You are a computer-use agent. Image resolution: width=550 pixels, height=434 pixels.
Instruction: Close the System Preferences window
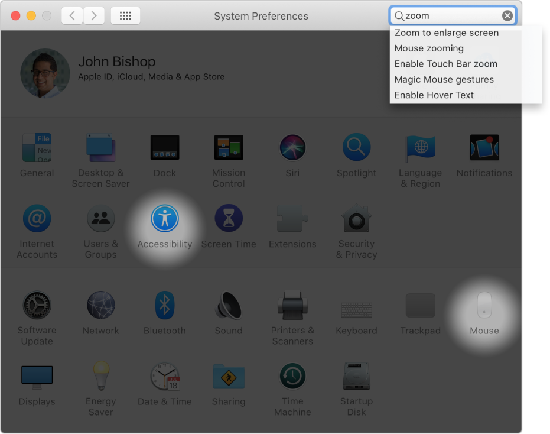click(x=15, y=16)
